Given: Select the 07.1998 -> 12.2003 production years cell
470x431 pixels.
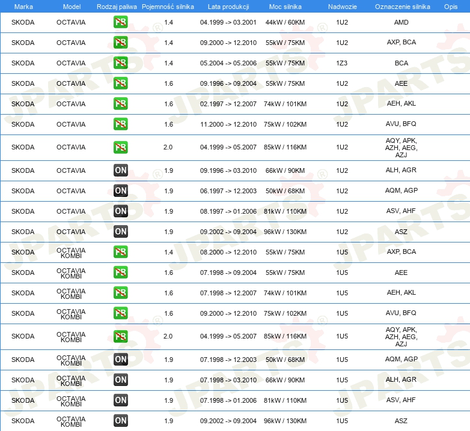Looking at the screenshot, I should coord(228,360).
